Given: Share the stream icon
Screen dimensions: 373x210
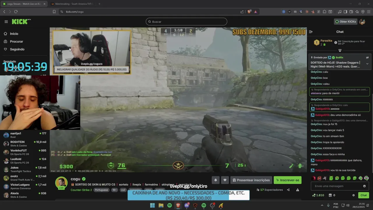Looking at the screenshot, I should tap(288, 190).
